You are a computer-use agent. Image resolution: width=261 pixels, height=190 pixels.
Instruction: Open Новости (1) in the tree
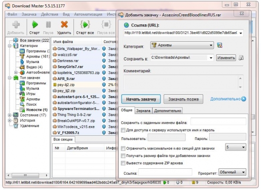37,110
